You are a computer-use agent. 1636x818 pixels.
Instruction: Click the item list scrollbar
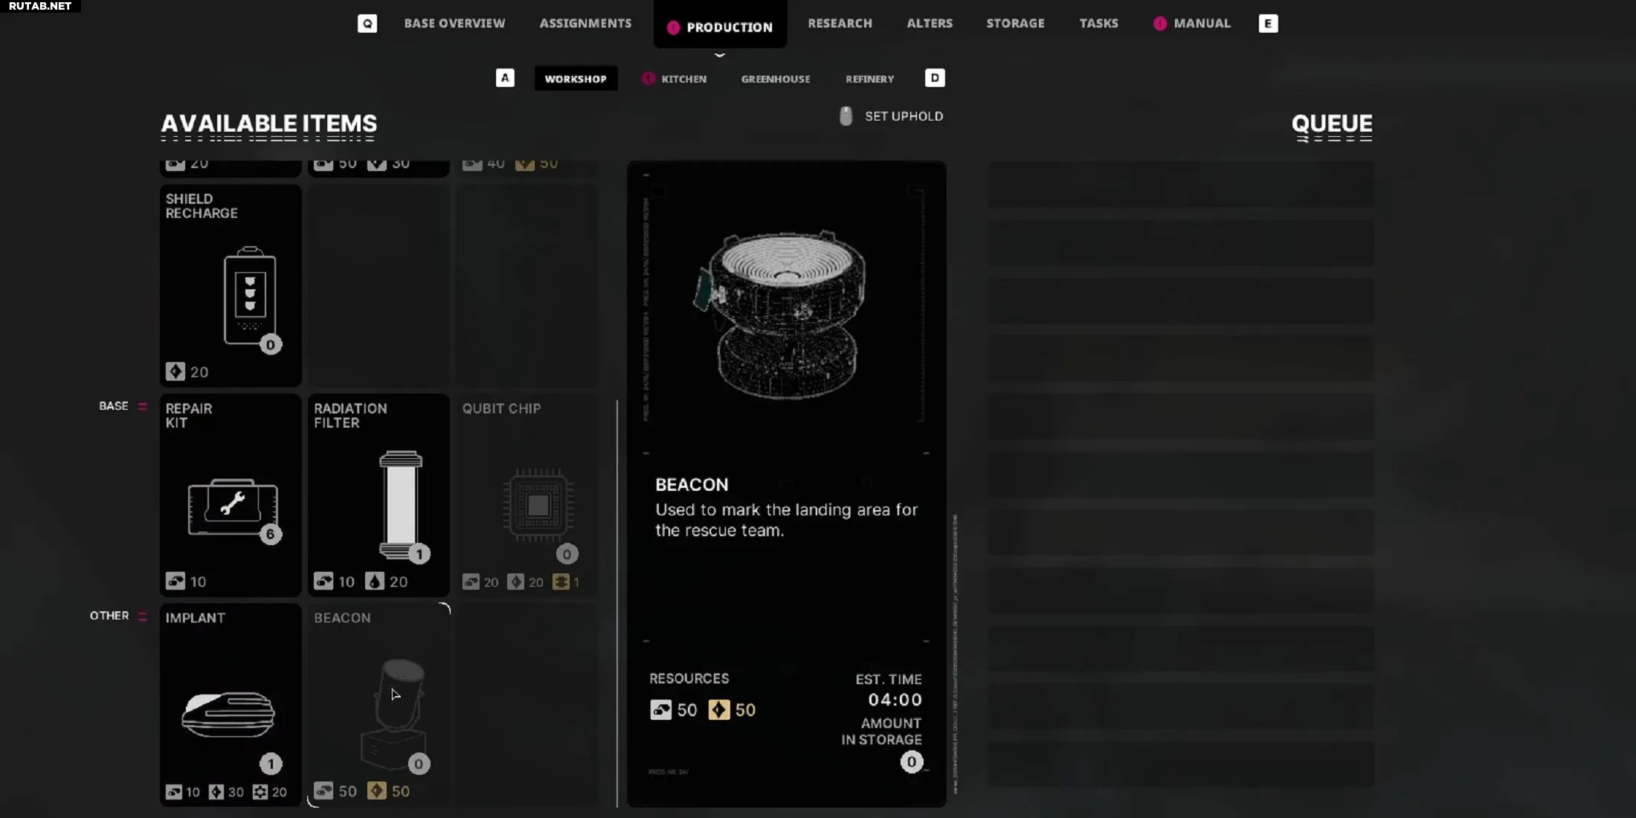pyautogui.click(x=617, y=603)
